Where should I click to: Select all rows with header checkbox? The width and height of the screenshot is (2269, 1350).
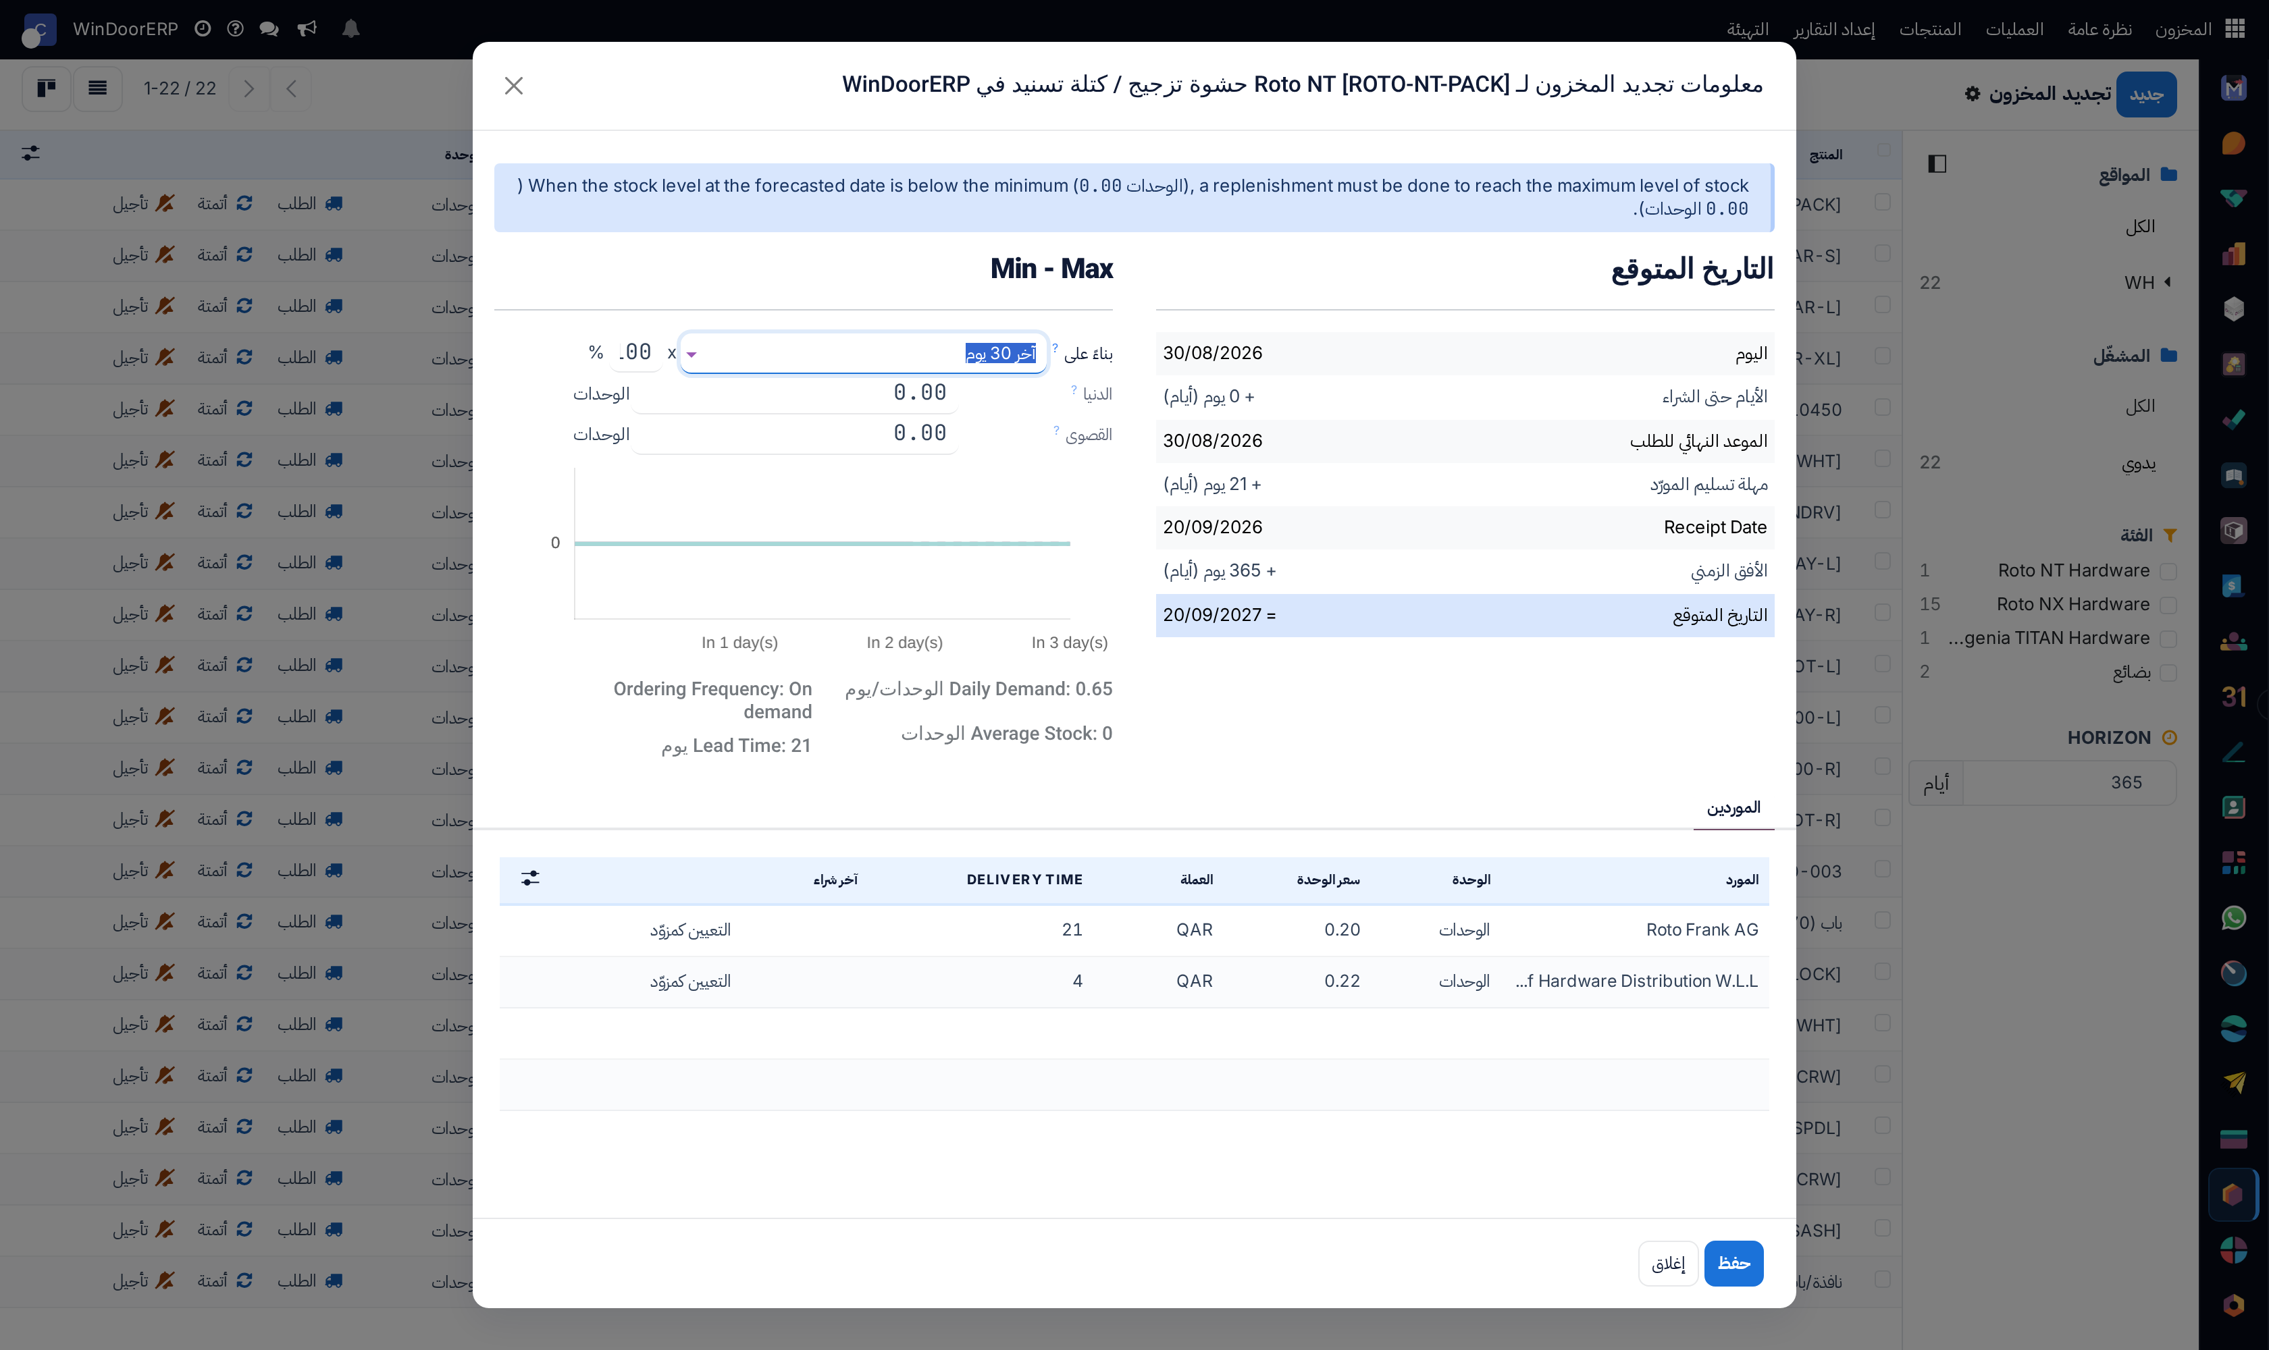1883,150
